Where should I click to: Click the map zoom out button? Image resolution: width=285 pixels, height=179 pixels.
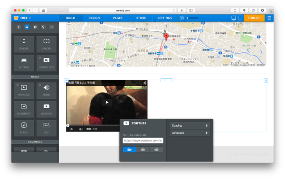coord(69,23)
